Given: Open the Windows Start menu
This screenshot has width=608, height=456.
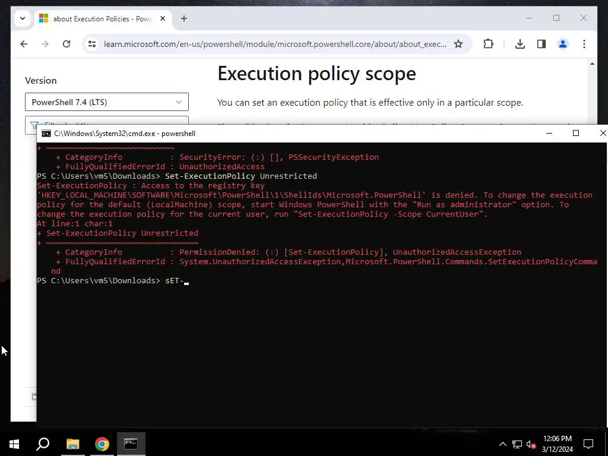Looking at the screenshot, I should (x=14, y=444).
